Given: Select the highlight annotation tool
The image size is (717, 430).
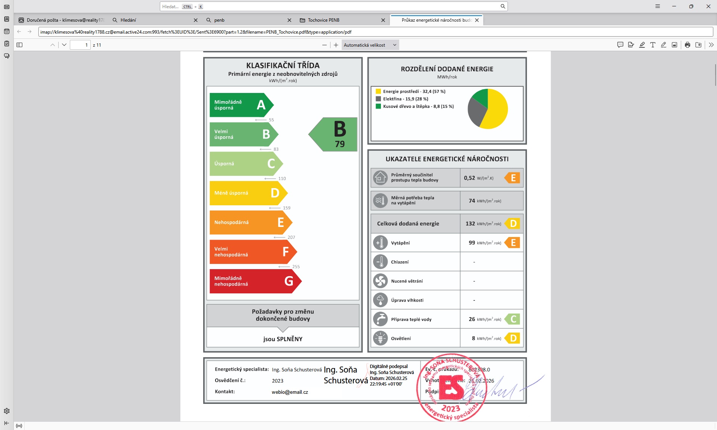Looking at the screenshot, I should coord(642,45).
